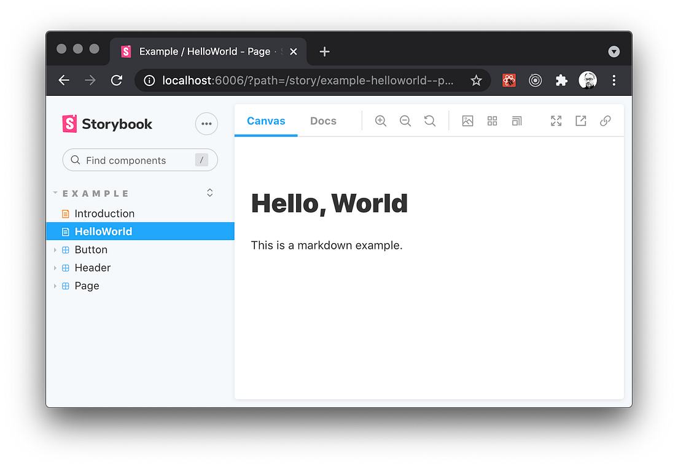Open the Storybook overflow menu (...)
This screenshot has width=678, height=468.
click(x=206, y=123)
